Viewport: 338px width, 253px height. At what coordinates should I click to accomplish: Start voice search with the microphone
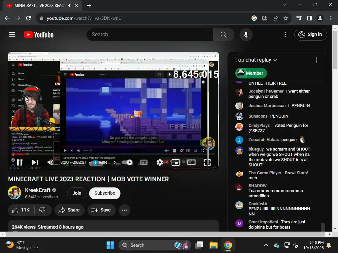246,34
